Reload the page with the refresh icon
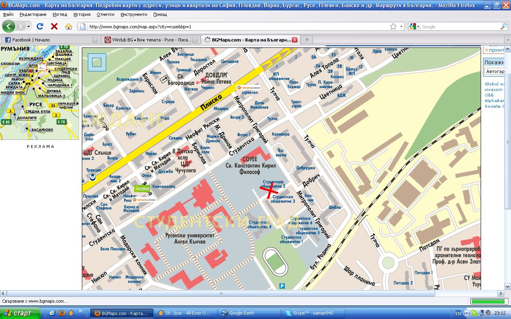 (x=40, y=27)
